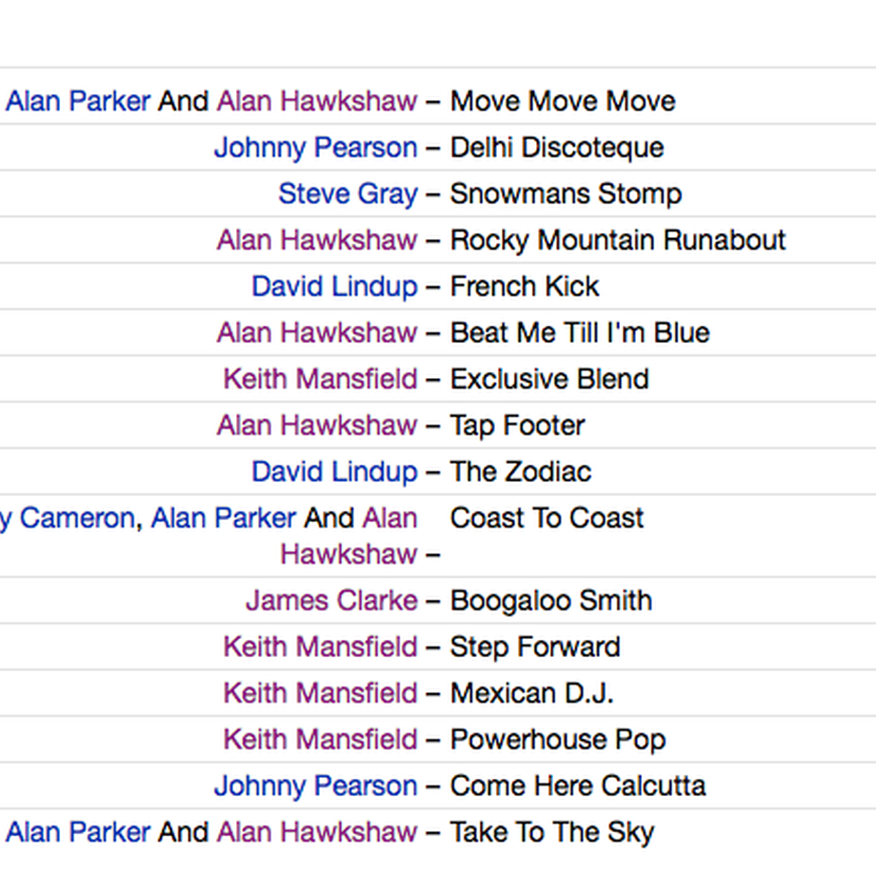Open Johnny Pearson link for Come Here Calcutta
Image resolution: width=876 pixels, height=876 pixels.
316,786
